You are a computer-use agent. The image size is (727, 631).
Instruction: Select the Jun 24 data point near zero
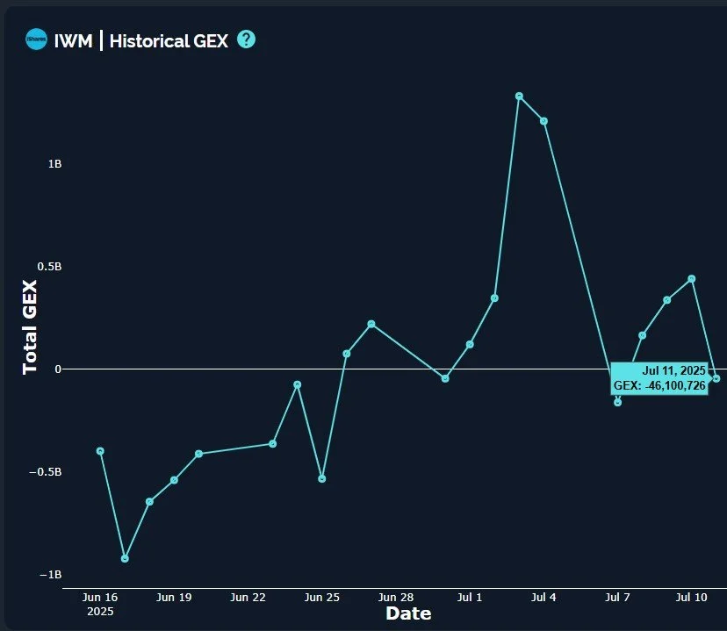298,384
